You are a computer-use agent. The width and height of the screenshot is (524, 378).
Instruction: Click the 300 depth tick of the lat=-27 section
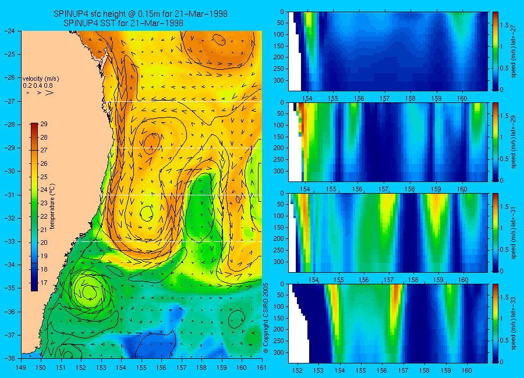pos(278,80)
